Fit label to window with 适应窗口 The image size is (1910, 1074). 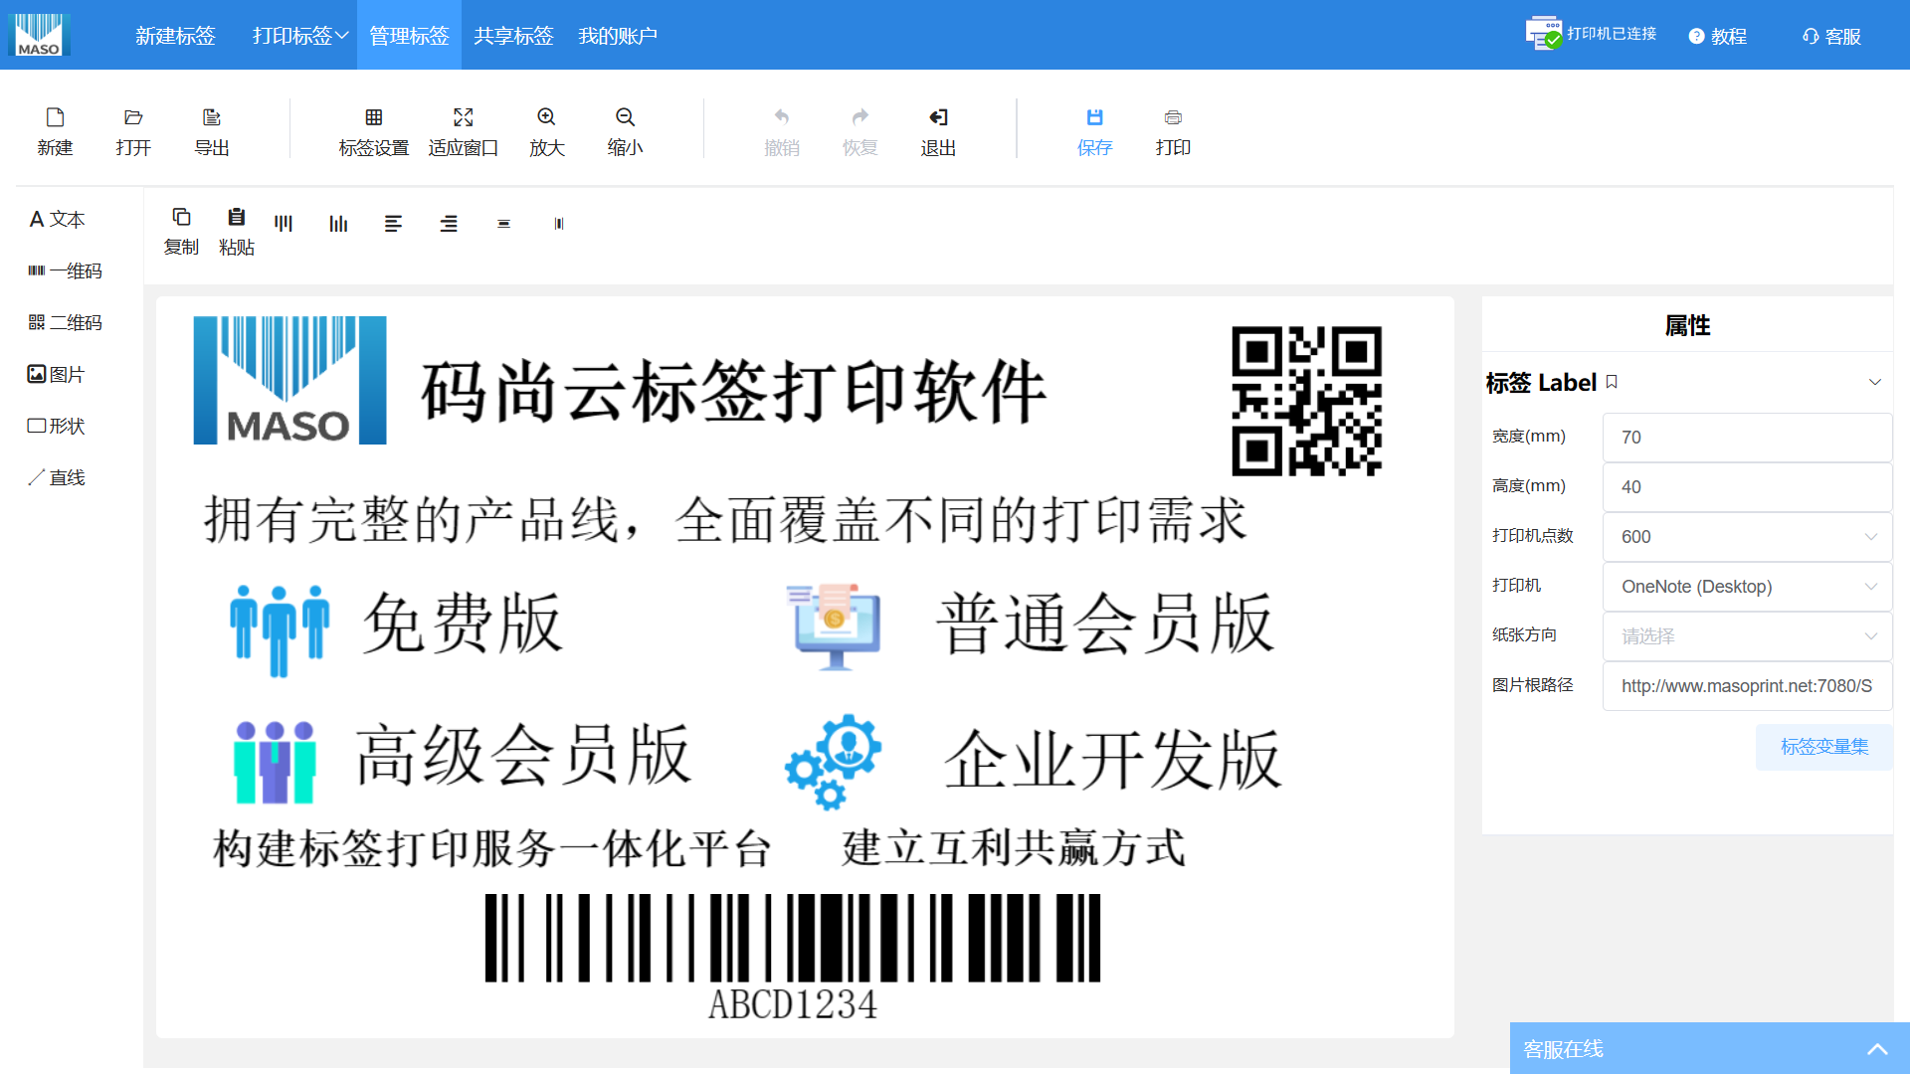pyautogui.click(x=464, y=132)
